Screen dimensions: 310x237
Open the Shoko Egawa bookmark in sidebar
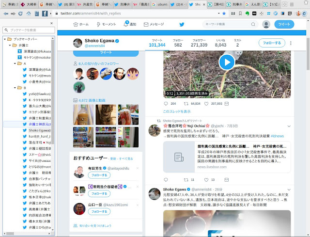[x=37, y=130]
